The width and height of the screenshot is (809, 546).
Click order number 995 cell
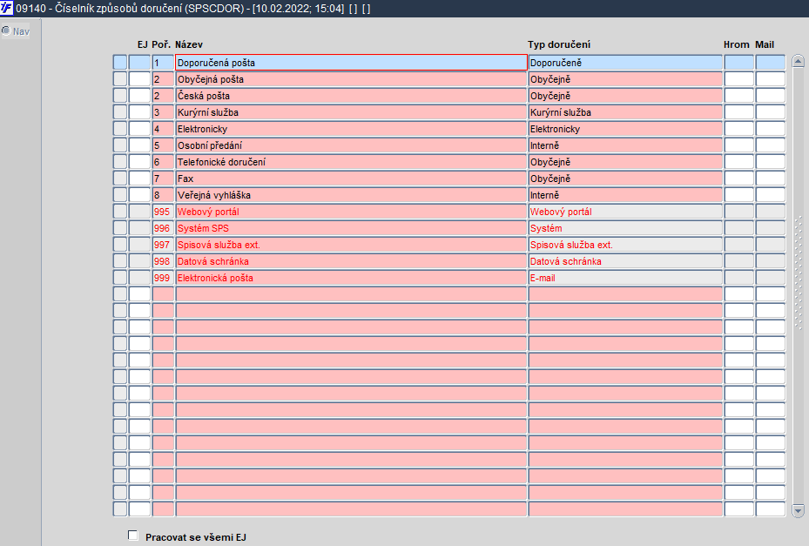[x=163, y=211]
